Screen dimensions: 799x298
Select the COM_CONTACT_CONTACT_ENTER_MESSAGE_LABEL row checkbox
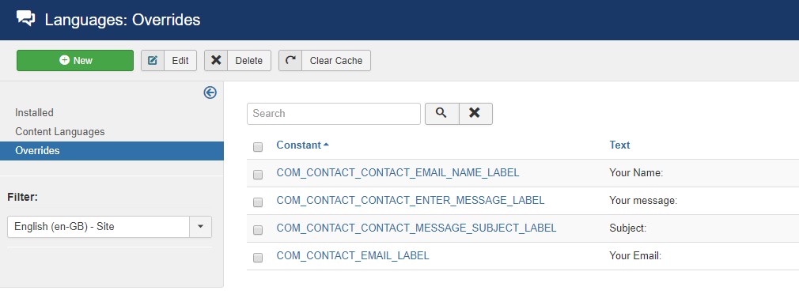coord(258,202)
